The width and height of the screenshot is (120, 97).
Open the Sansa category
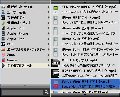(x=25, y=60)
